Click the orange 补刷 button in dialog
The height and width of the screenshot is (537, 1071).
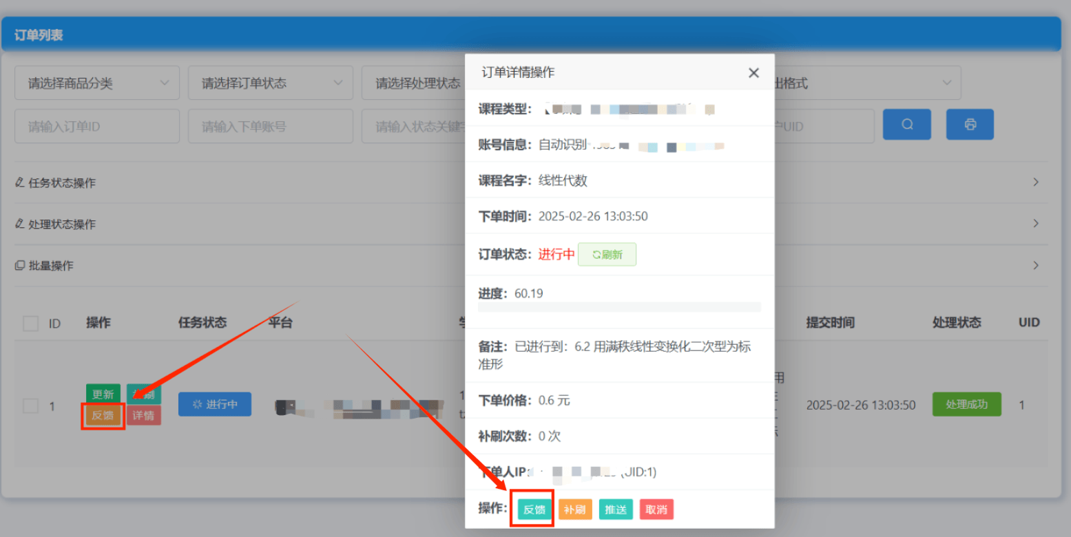point(575,510)
